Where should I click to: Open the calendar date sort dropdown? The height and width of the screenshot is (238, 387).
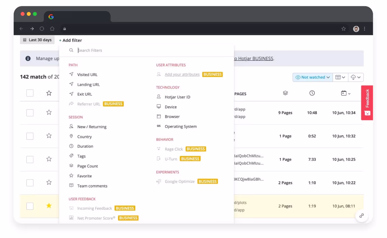(x=346, y=93)
